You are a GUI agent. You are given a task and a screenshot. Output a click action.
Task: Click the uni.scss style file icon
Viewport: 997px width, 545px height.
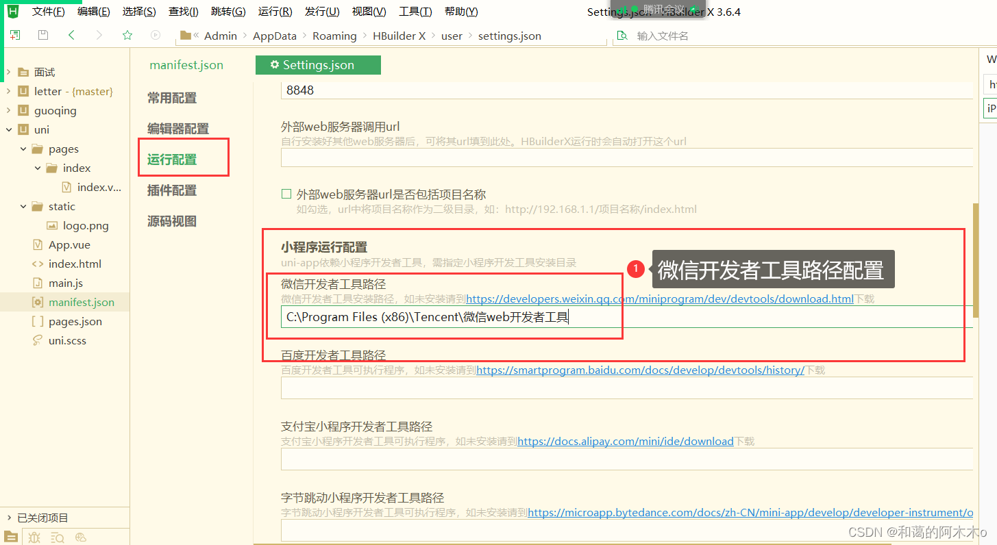pyautogui.click(x=38, y=340)
